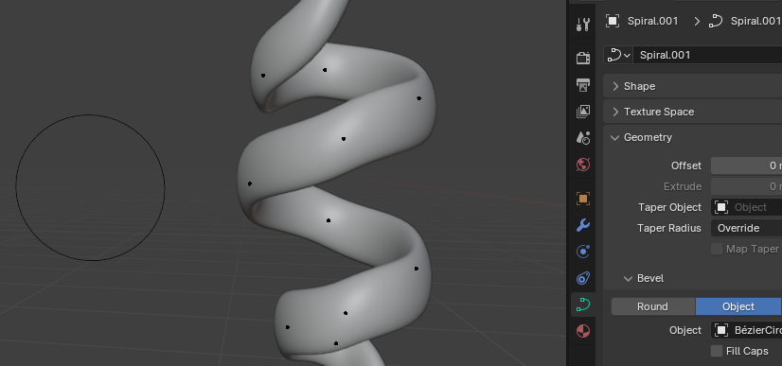Click the disabled Extrude value field

click(x=746, y=186)
